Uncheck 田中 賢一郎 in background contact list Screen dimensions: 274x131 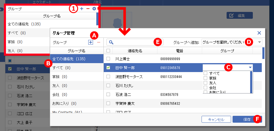coord(10,69)
